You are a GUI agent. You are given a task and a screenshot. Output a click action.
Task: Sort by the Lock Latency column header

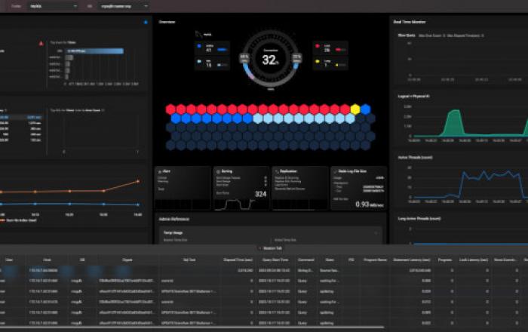pyautogui.click(x=474, y=260)
